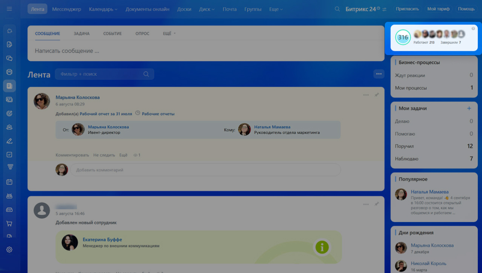
Task: Open the Наблюдаю tasks row
Action: pyautogui.click(x=434, y=159)
